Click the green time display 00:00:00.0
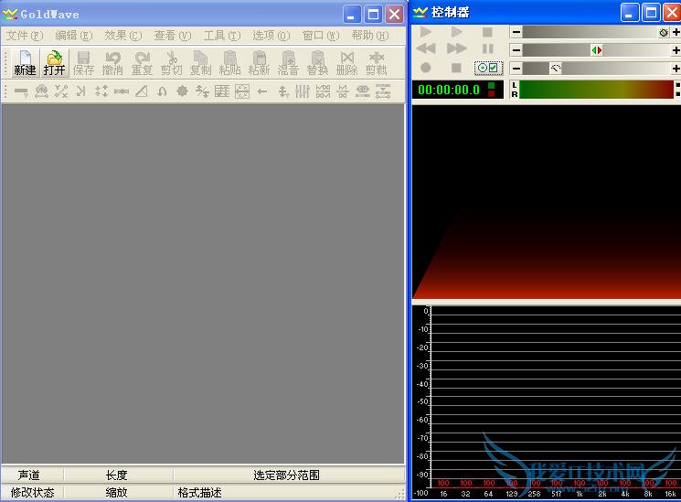This screenshot has width=681, height=502. [x=448, y=90]
